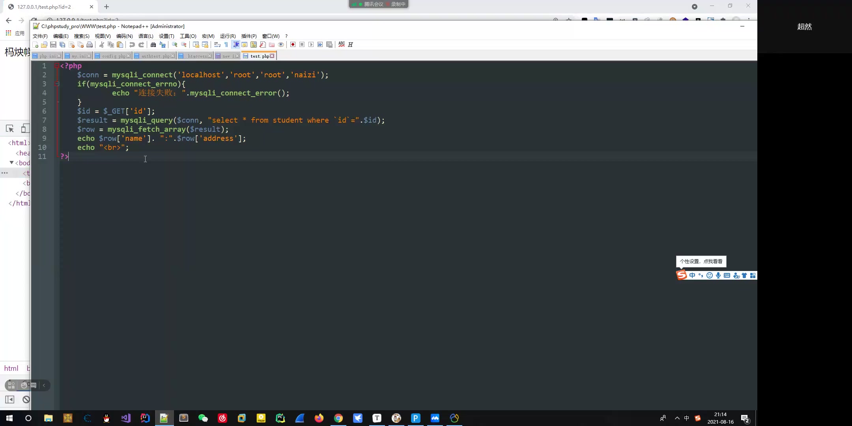Start macro recording with red dot icon
852x426 pixels.
coord(293,45)
